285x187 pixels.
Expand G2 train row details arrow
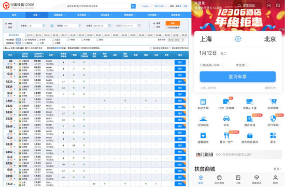(x=15, y=64)
